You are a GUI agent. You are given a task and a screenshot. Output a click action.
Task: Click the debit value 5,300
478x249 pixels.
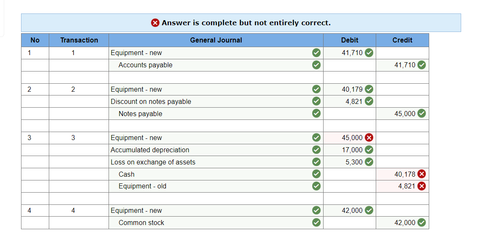point(354,162)
